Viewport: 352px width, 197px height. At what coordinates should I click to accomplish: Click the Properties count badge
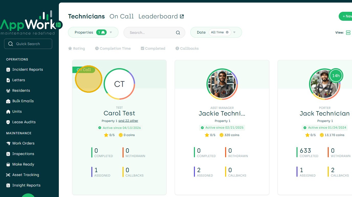point(101,32)
